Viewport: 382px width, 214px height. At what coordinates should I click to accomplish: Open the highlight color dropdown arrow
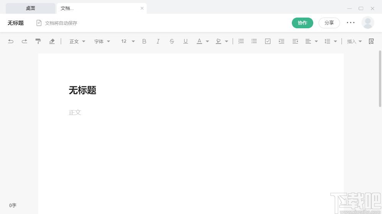[x=227, y=41]
